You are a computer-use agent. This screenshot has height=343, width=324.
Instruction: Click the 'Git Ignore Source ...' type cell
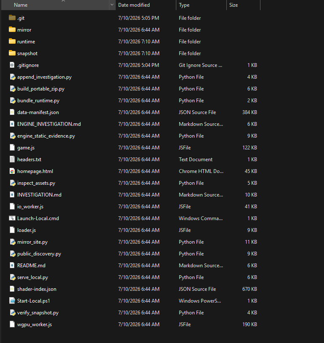200,65
